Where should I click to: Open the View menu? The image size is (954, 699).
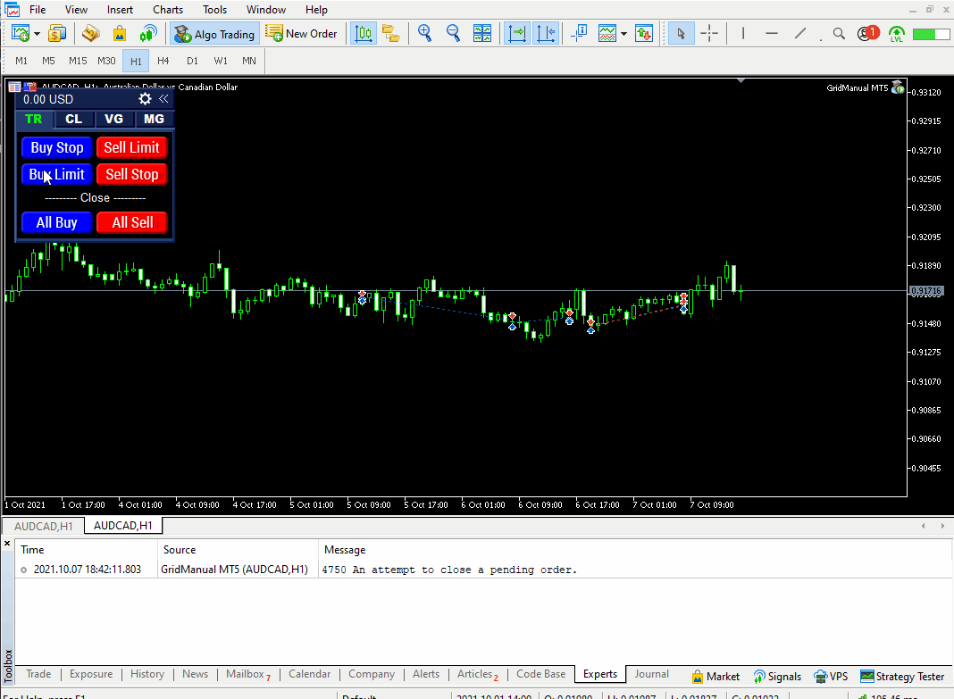pos(76,10)
